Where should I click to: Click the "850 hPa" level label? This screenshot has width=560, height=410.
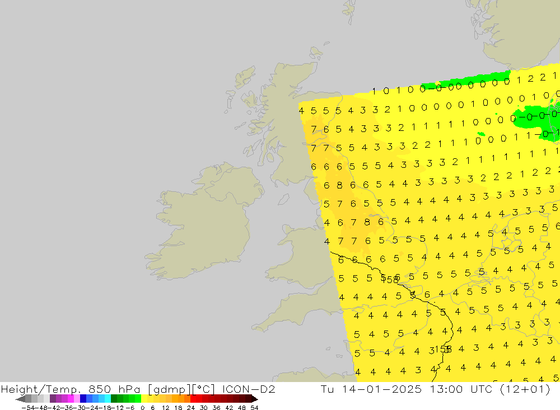point(114,389)
